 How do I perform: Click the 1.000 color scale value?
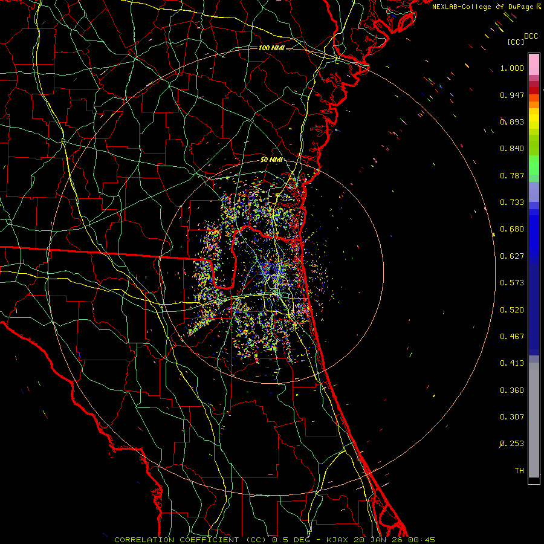coord(512,68)
